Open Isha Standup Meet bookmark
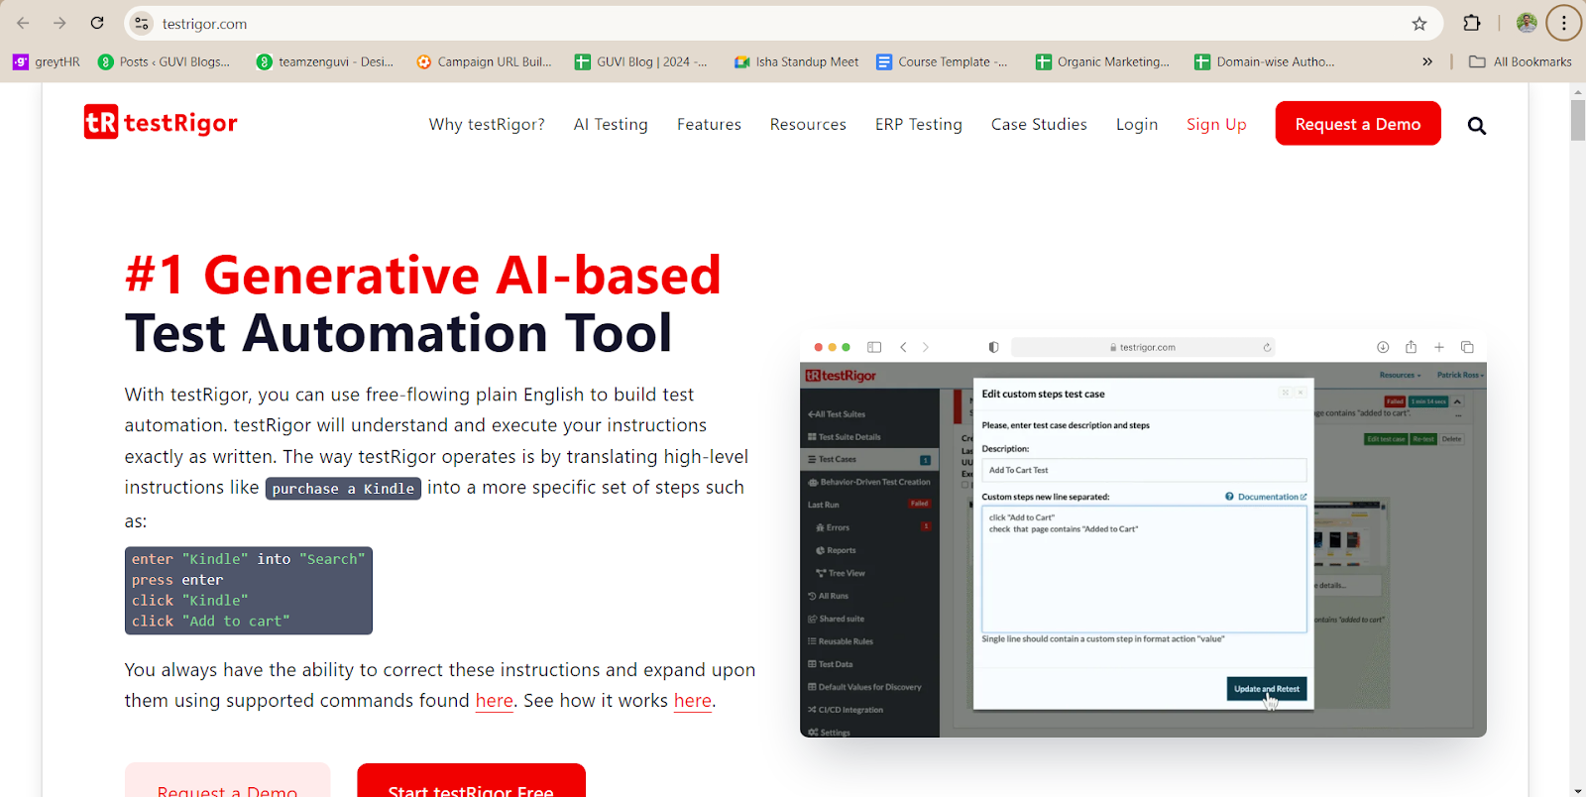 [797, 61]
